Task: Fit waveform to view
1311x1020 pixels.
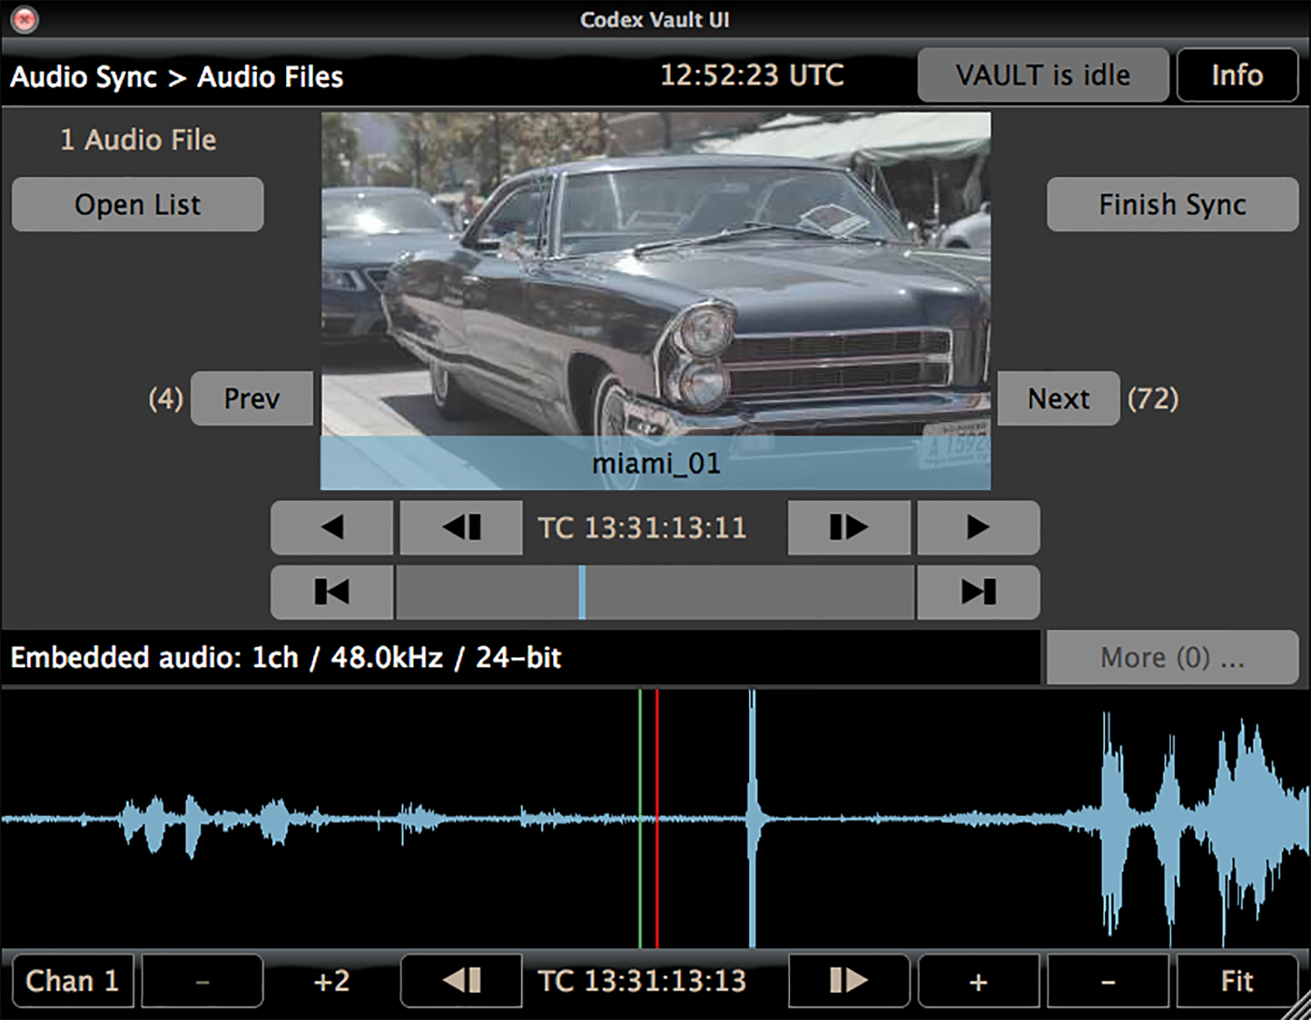Action: pyautogui.click(x=1237, y=981)
